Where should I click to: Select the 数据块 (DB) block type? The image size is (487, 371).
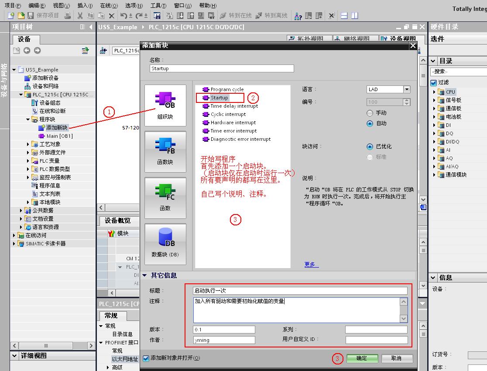(x=165, y=244)
